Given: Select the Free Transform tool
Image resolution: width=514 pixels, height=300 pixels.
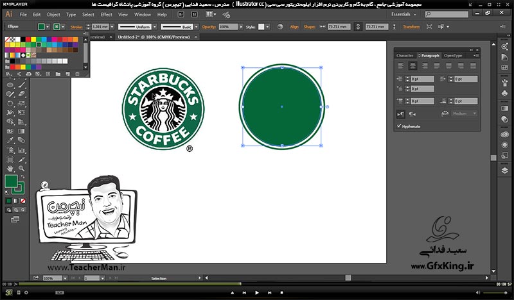Looking at the screenshot, I should click(22, 113).
